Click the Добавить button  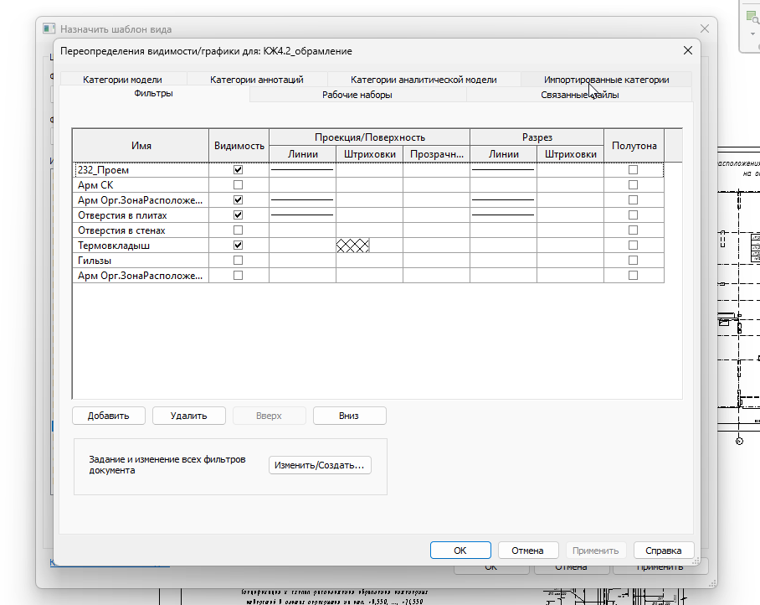(x=109, y=416)
